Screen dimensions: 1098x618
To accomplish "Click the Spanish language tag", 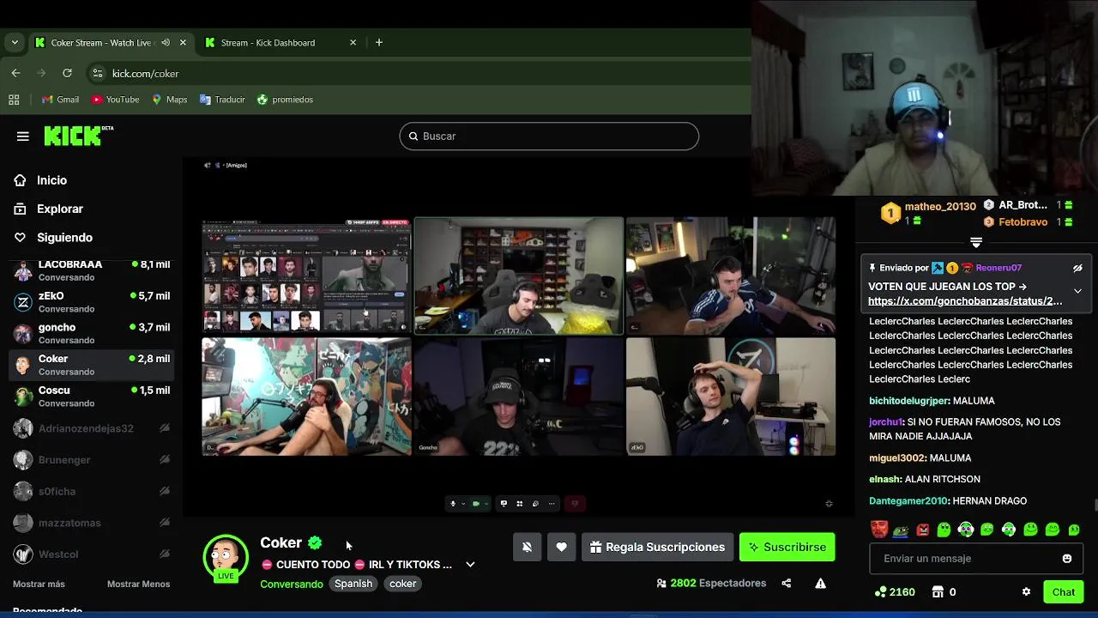I will click(353, 584).
